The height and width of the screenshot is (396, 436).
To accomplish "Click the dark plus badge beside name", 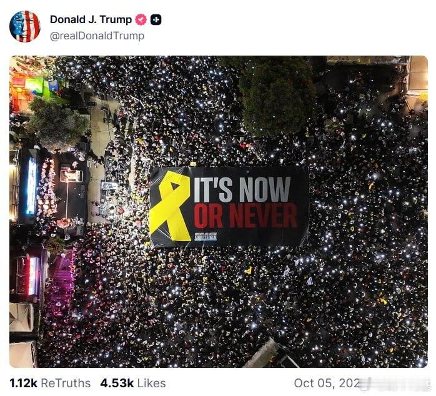I will click(156, 19).
